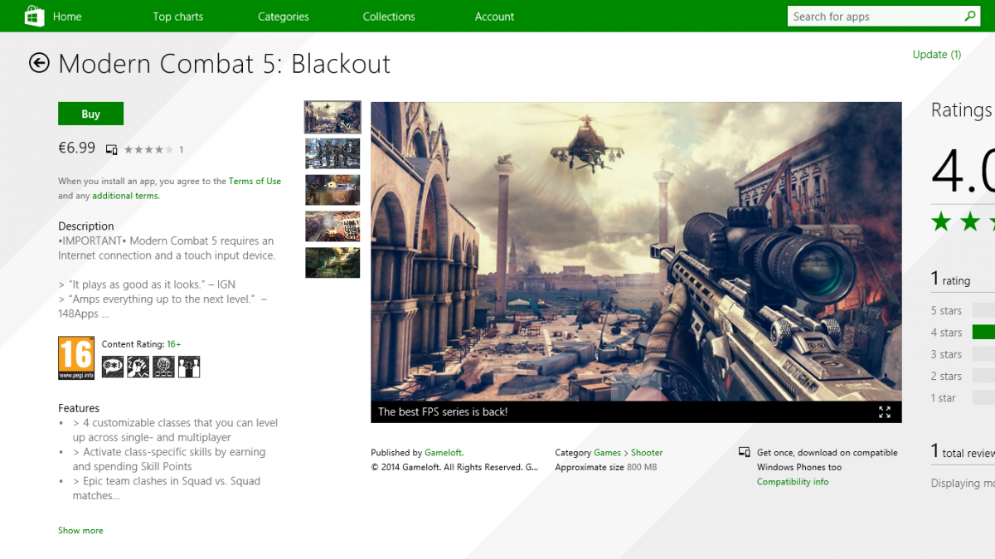Open the additional terms link

point(125,196)
